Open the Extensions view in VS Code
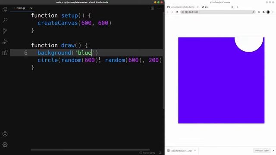 point(5,53)
